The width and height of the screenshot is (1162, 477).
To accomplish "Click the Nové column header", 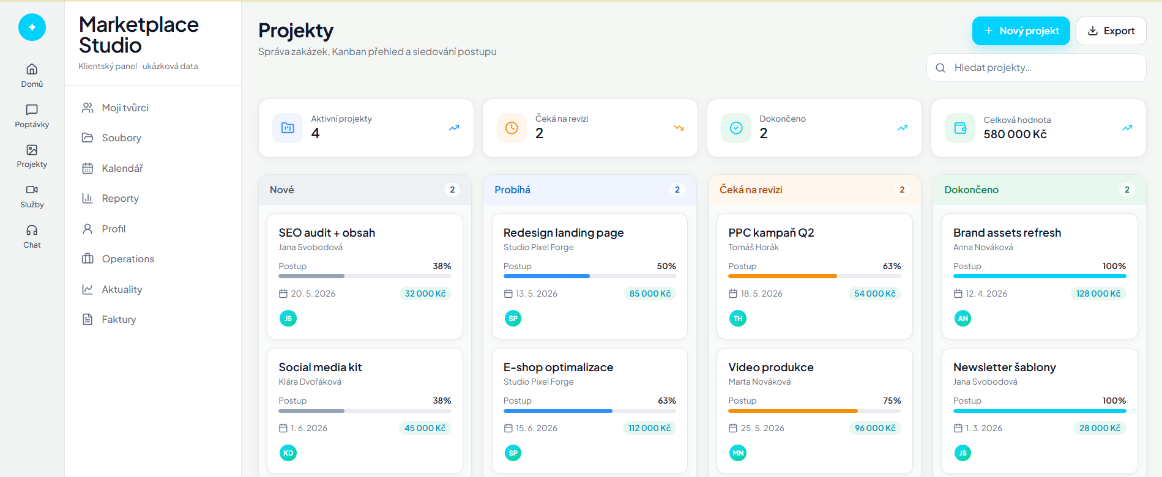I will [x=365, y=190].
